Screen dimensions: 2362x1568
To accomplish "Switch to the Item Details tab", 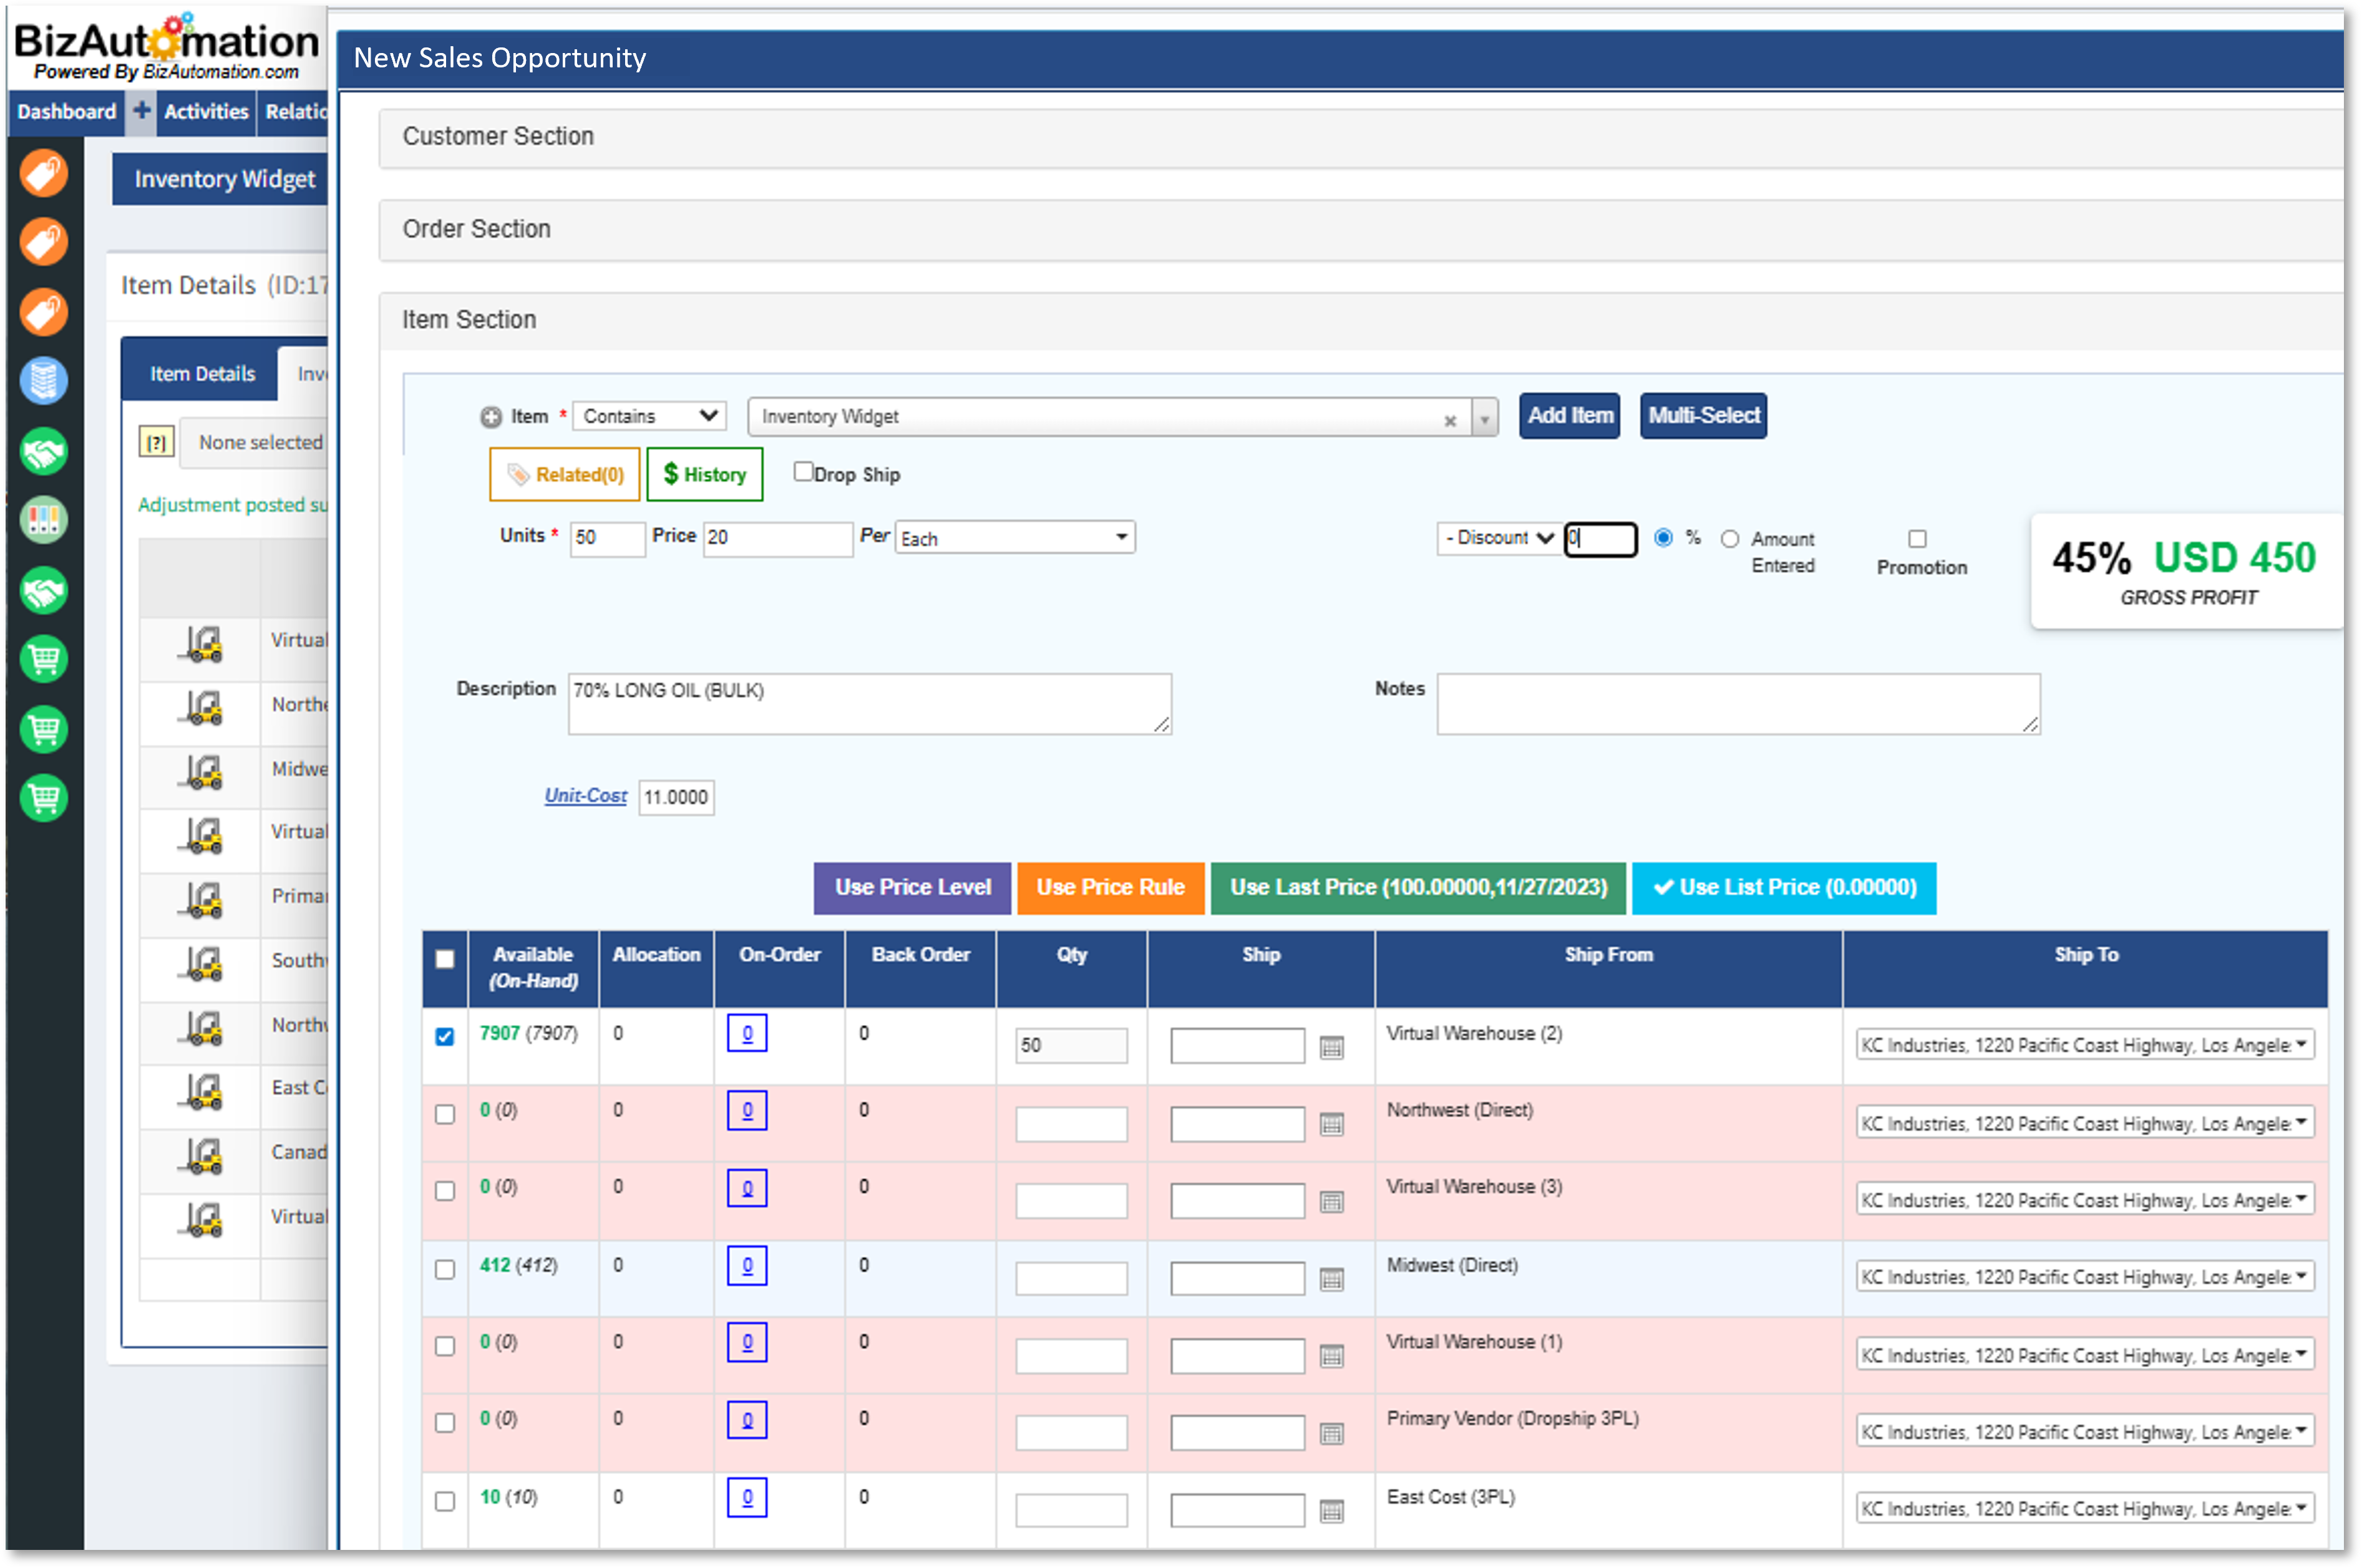I will point(202,374).
